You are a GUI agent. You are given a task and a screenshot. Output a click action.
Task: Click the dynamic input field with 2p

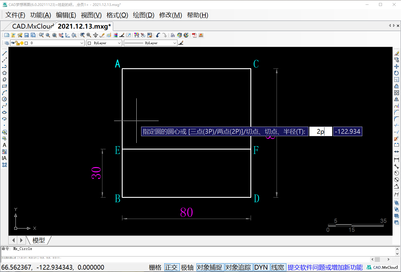click(x=321, y=131)
